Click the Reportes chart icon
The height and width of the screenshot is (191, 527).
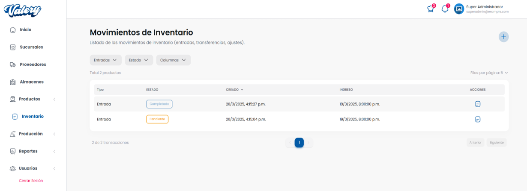point(13,151)
